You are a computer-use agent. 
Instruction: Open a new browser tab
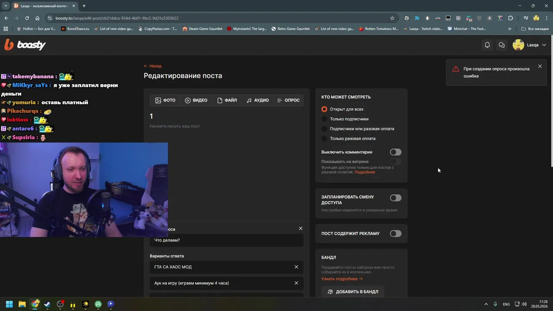[84, 6]
